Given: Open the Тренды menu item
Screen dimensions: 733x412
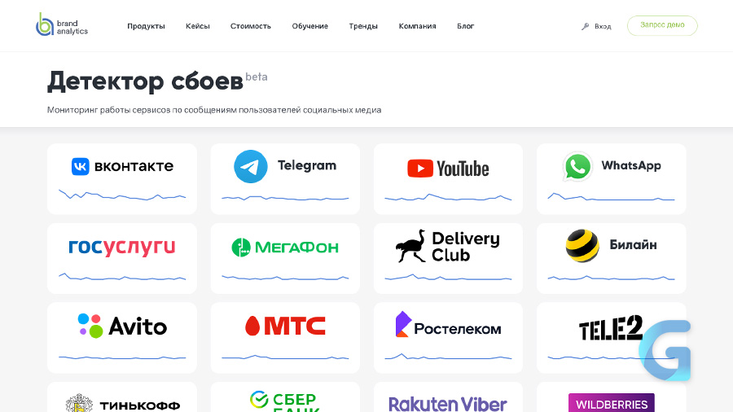Looking at the screenshot, I should 363,26.
